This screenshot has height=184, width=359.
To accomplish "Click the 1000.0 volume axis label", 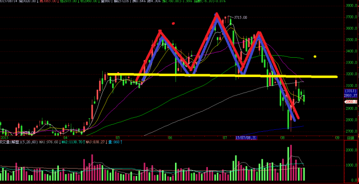I will tap(352, 165).
